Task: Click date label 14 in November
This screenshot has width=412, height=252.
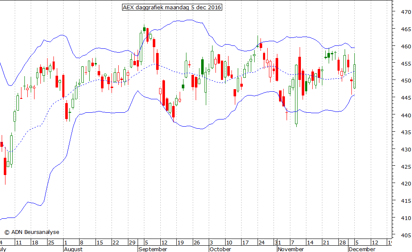Action: (x=310, y=243)
